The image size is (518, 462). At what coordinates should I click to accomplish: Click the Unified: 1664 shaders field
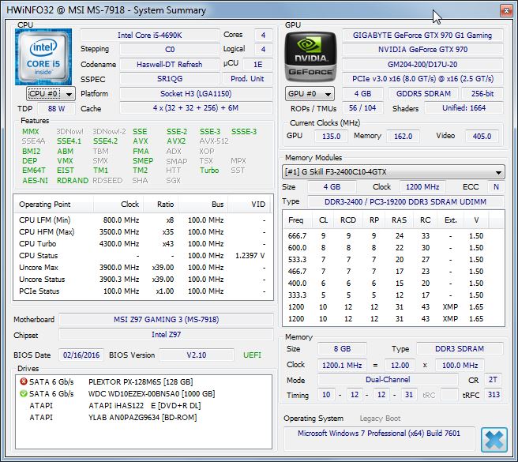coord(464,107)
